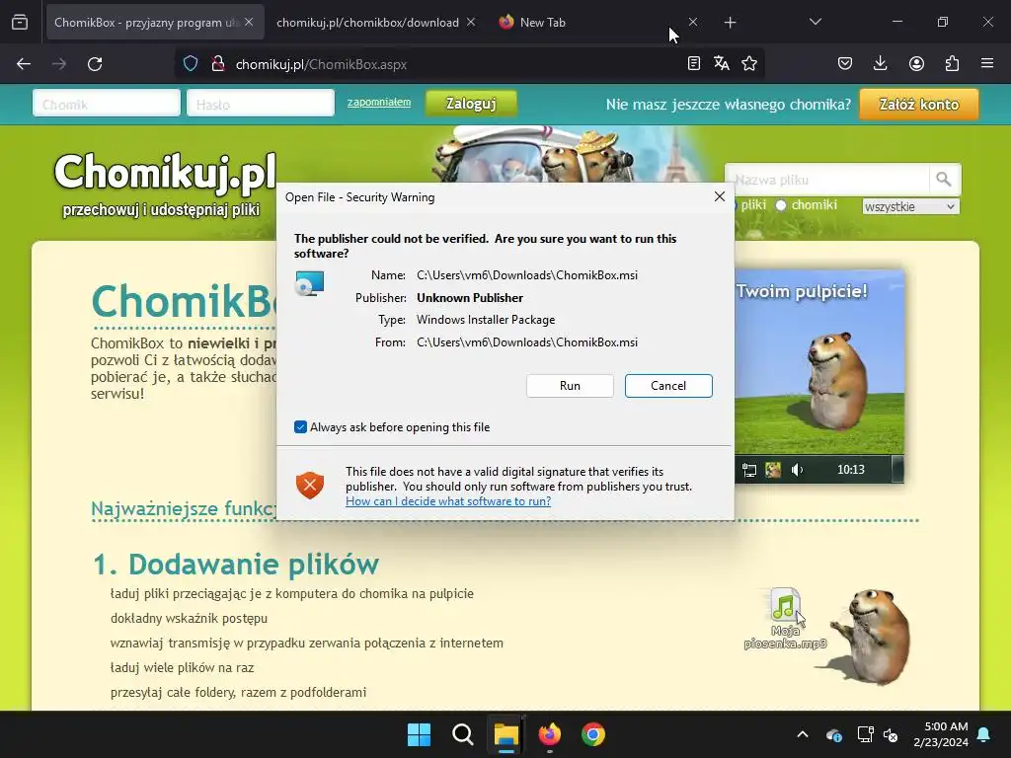The image size is (1011, 758).
Task: Open Firefox View icon at tab bar start
Action: [x=20, y=22]
